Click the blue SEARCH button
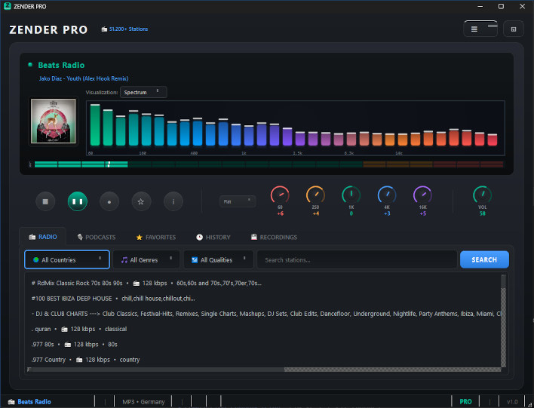534x408 pixels. pyautogui.click(x=484, y=259)
